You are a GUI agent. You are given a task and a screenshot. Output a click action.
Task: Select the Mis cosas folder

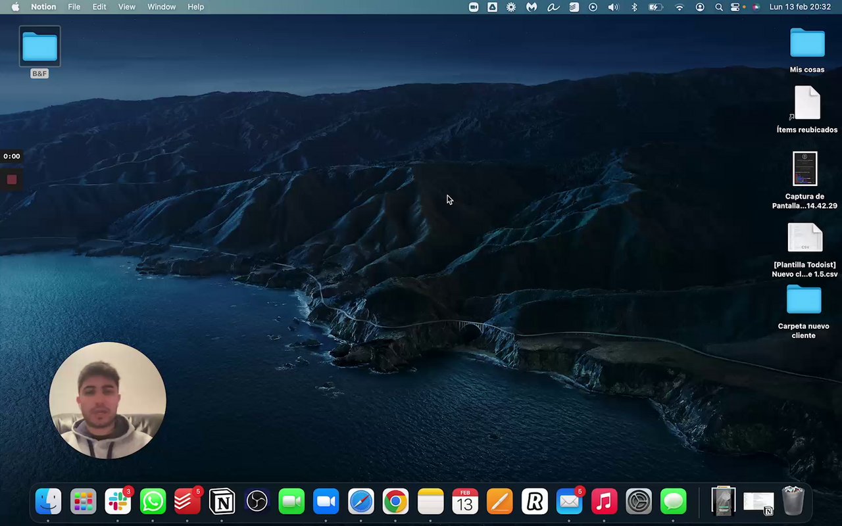tap(807, 43)
